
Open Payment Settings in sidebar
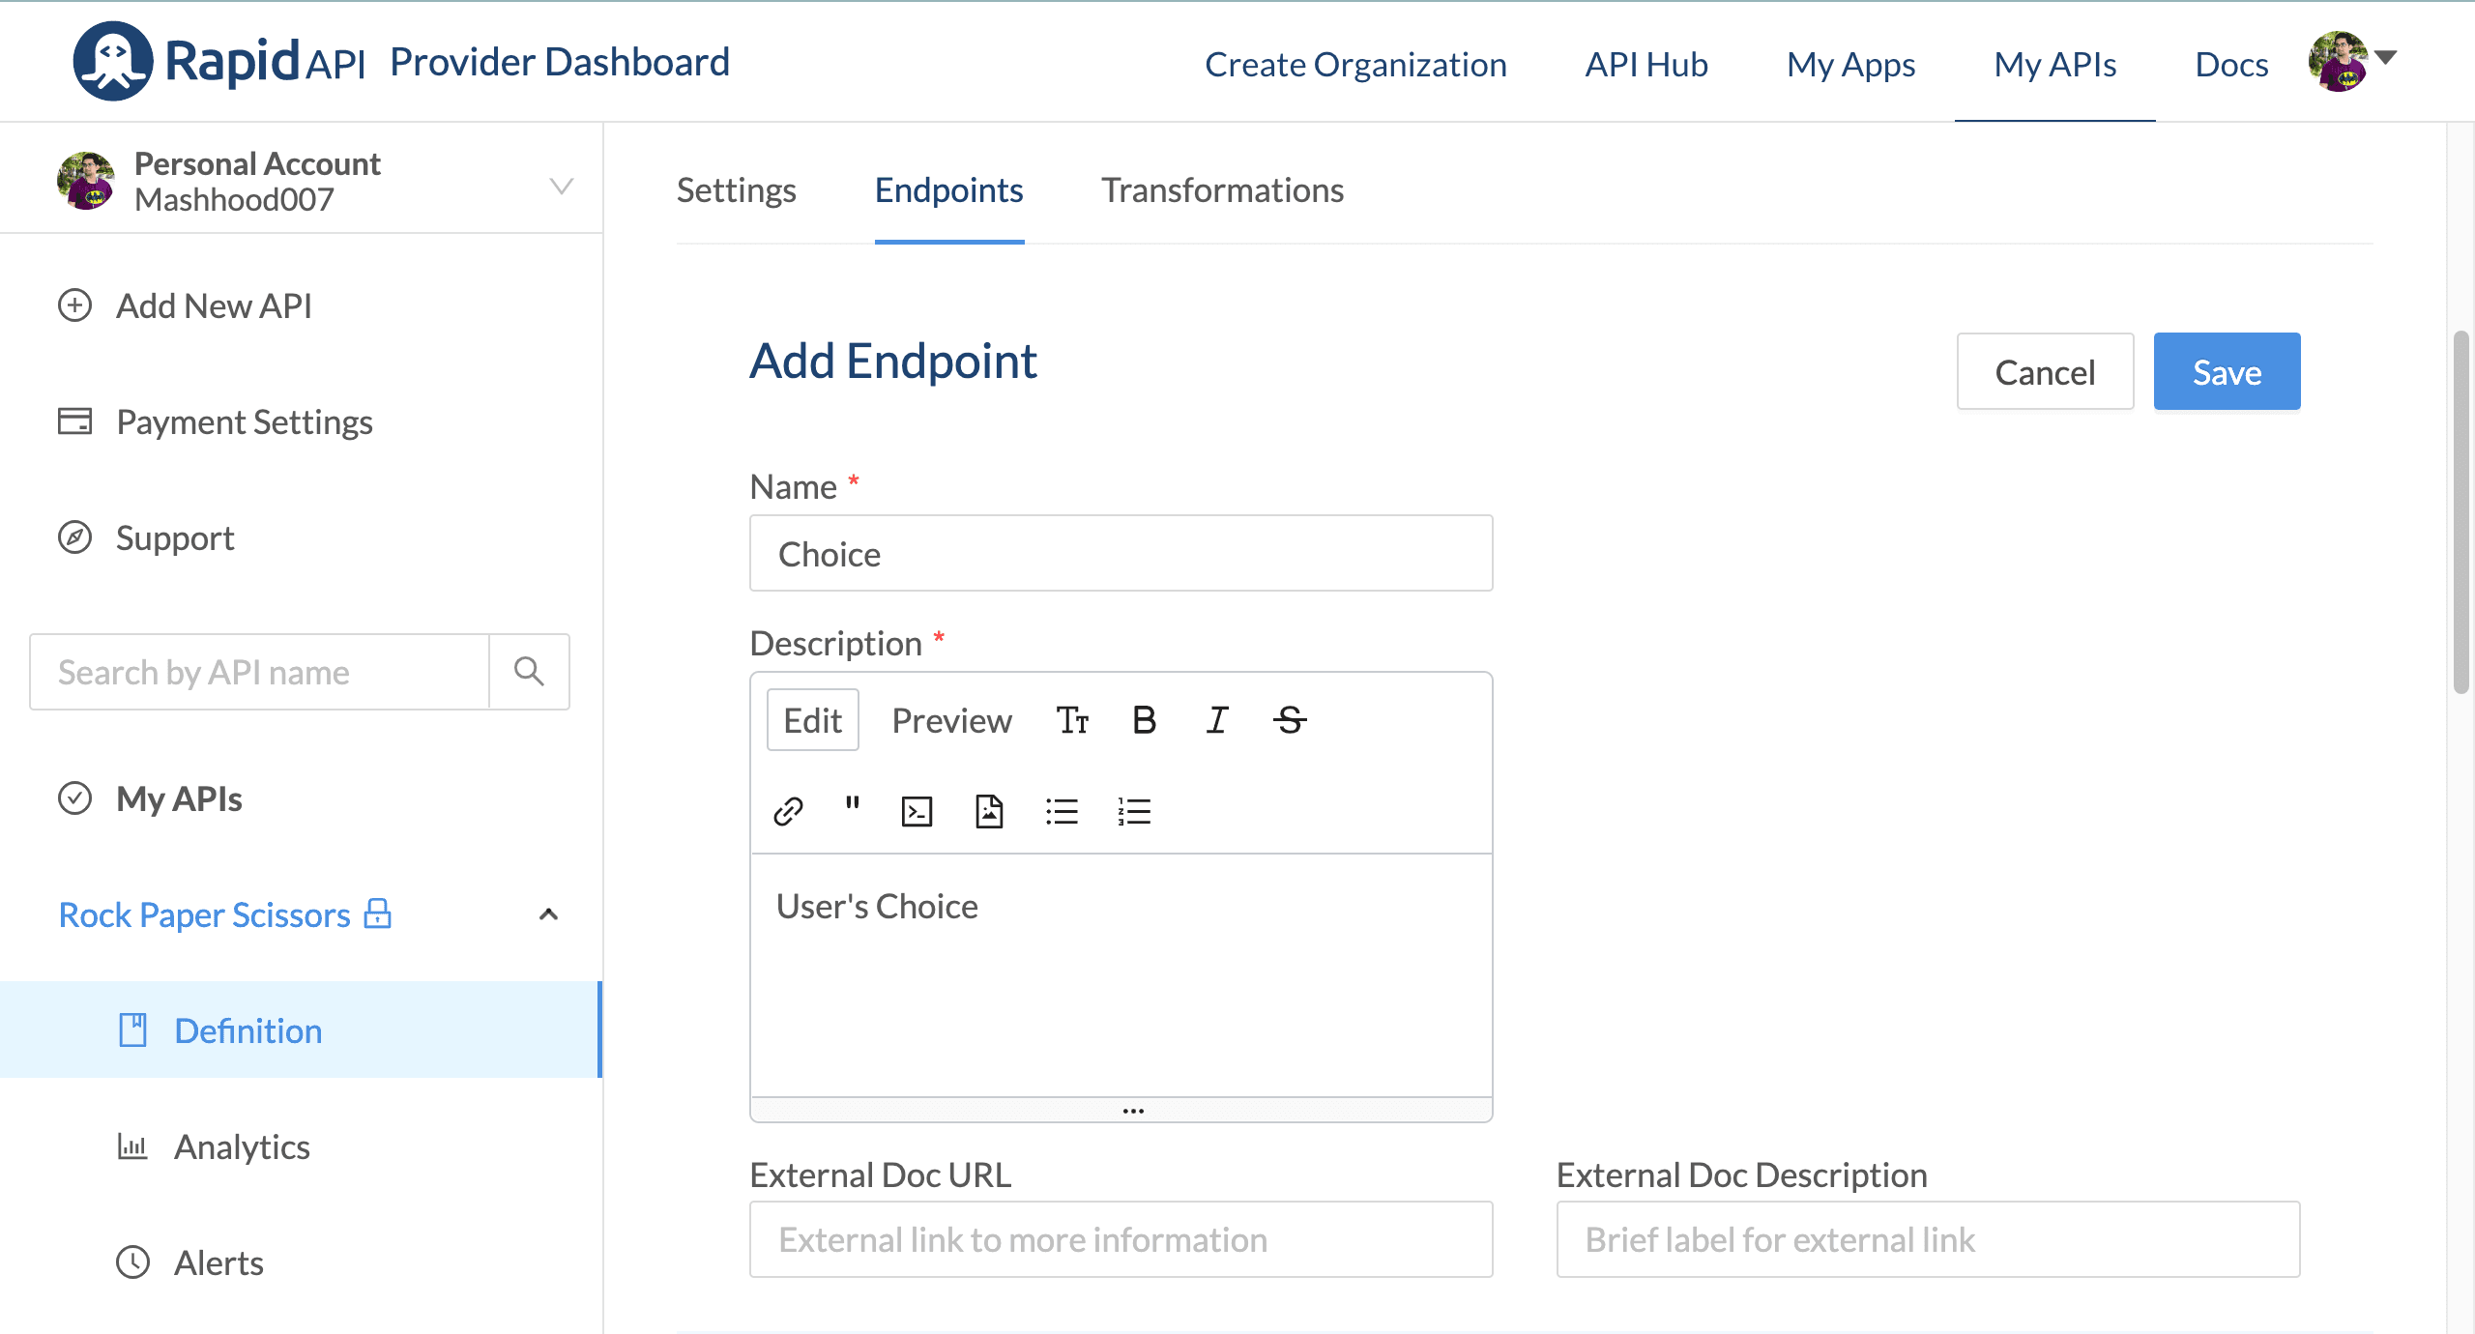point(244,422)
